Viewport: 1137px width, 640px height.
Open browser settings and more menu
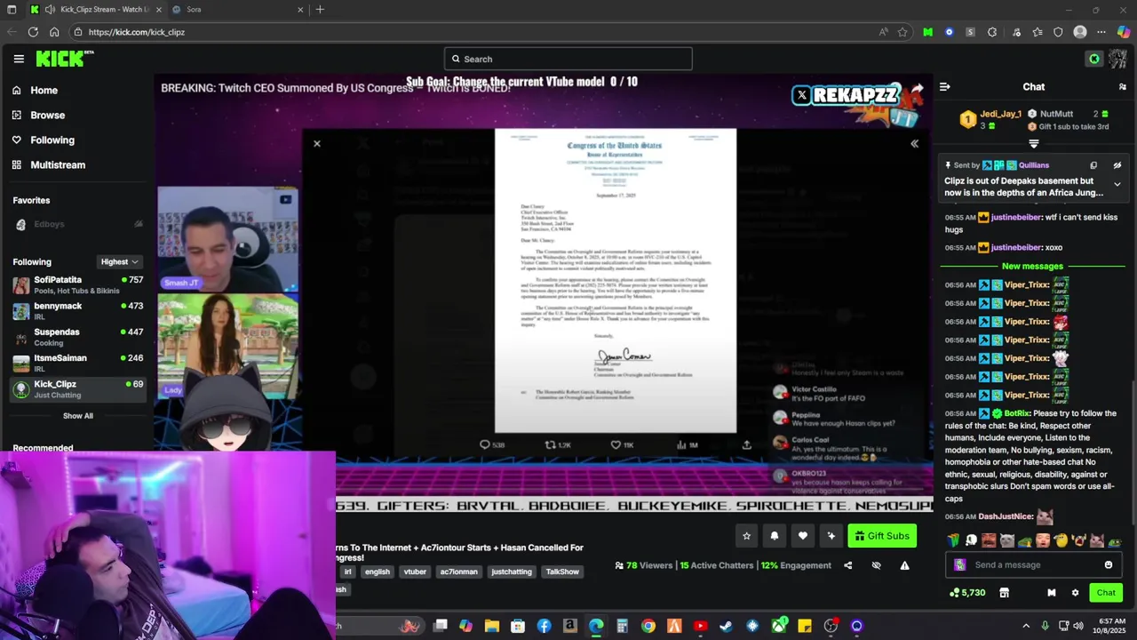(x=1101, y=32)
